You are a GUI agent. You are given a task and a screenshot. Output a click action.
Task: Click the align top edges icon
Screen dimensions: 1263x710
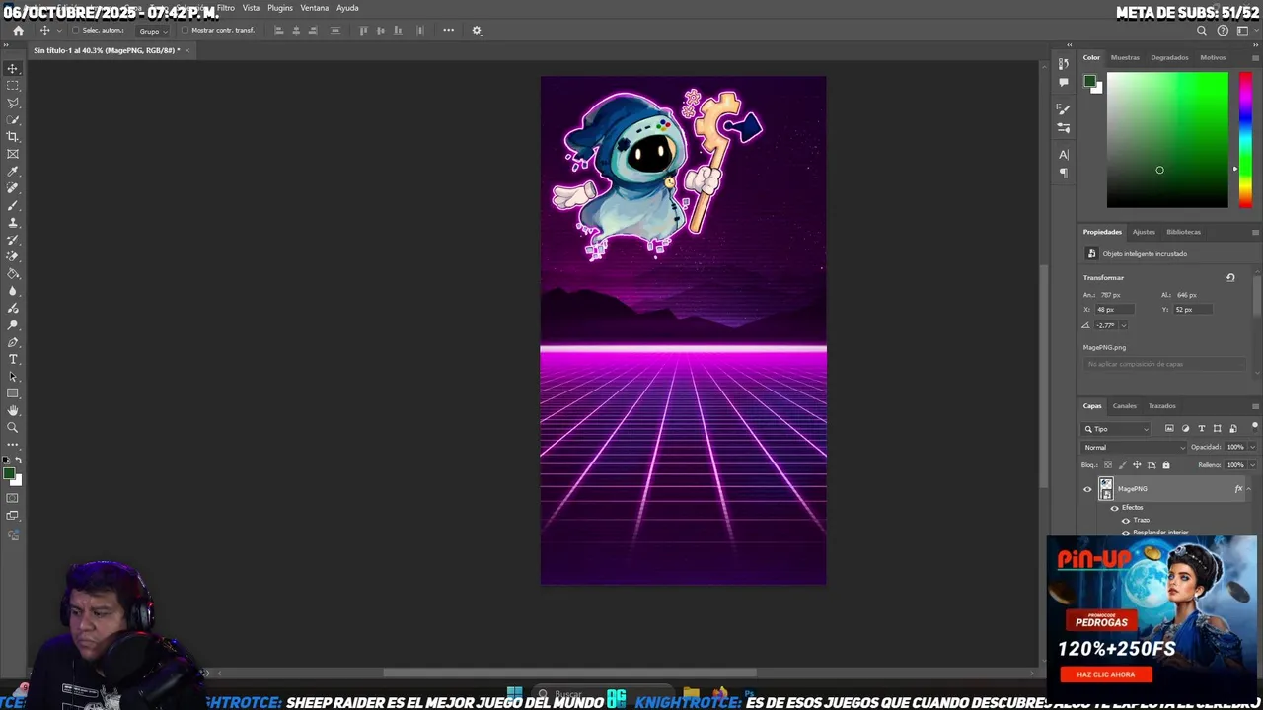tap(363, 31)
